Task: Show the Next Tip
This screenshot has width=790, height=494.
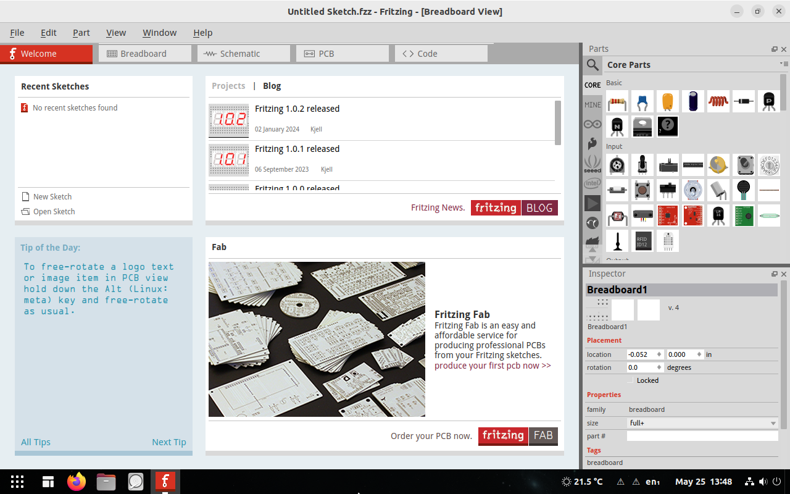Action: click(169, 442)
